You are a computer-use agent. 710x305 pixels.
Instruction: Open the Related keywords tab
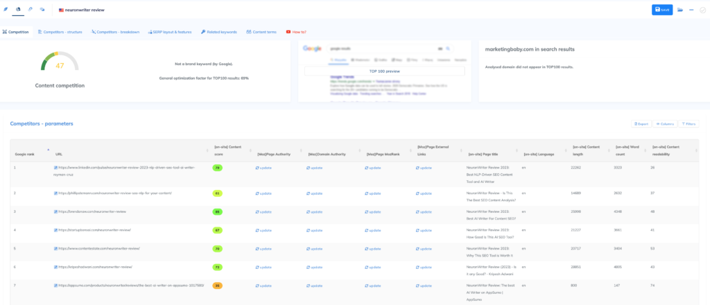pos(218,32)
